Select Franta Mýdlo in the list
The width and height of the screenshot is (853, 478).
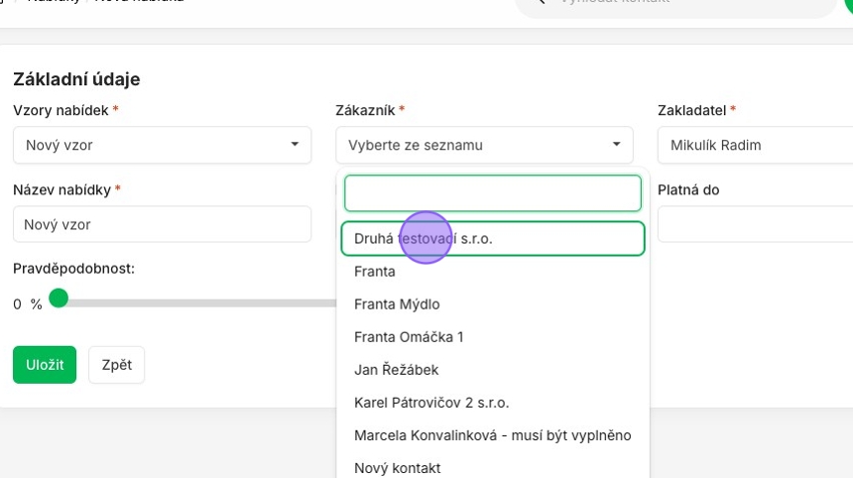click(x=397, y=304)
